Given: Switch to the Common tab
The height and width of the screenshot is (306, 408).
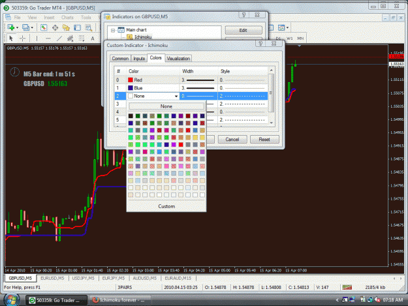Looking at the screenshot, I should 120,59.
